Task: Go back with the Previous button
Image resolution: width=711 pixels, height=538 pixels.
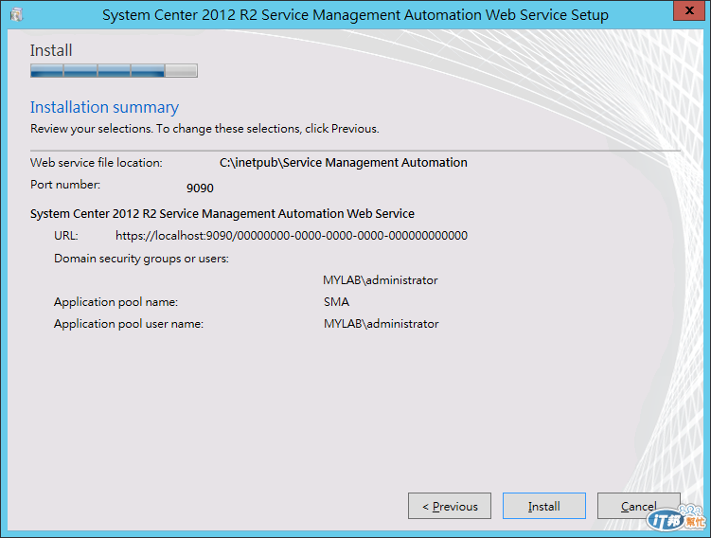Action: pyautogui.click(x=450, y=506)
